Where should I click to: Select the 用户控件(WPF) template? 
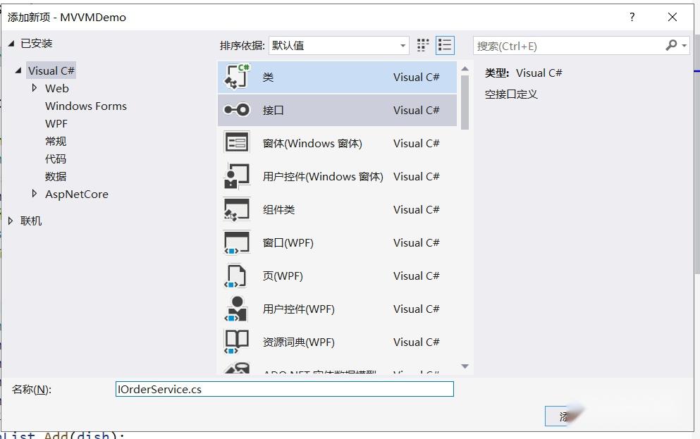[236, 309]
